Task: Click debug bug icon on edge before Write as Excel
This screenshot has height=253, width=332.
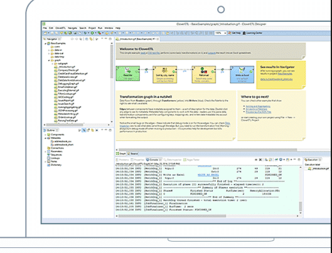Action: (x=222, y=70)
